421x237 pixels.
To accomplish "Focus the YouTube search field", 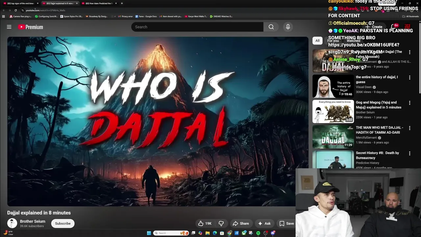I will coord(197,27).
